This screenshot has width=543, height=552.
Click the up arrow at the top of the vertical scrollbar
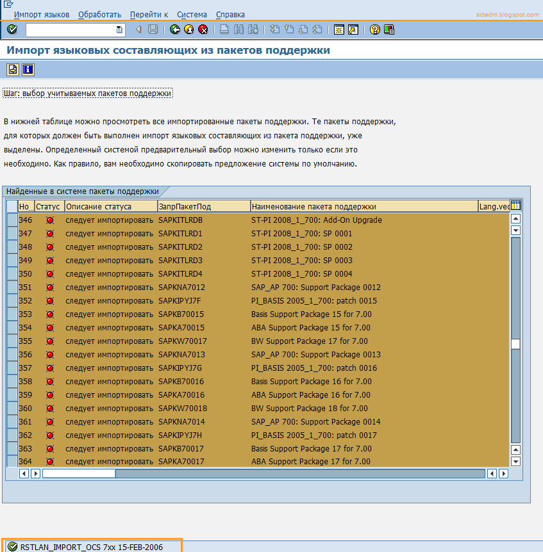coord(515,218)
